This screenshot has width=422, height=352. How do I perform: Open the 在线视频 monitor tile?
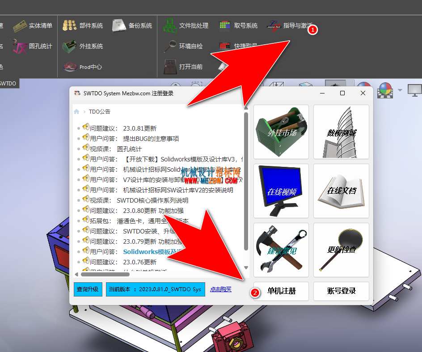click(x=281, y=191)
